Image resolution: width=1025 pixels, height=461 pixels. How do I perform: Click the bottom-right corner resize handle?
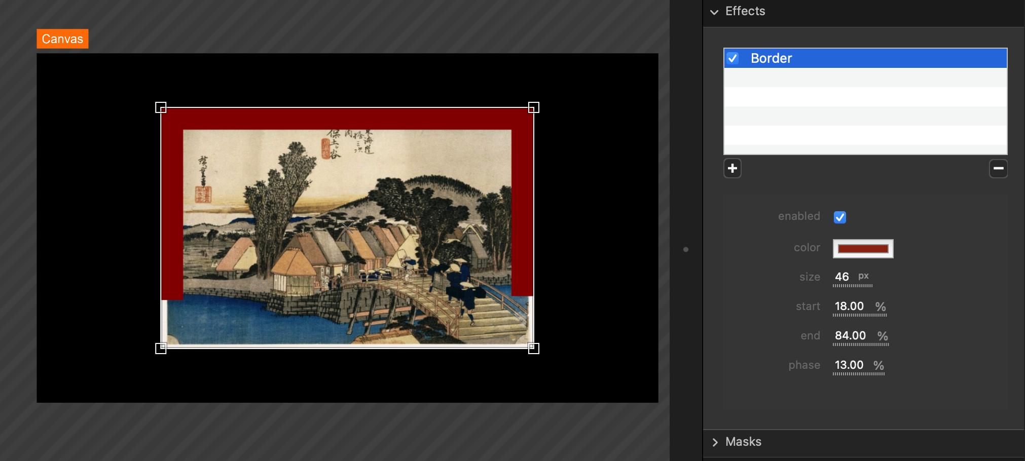[533, 348]
